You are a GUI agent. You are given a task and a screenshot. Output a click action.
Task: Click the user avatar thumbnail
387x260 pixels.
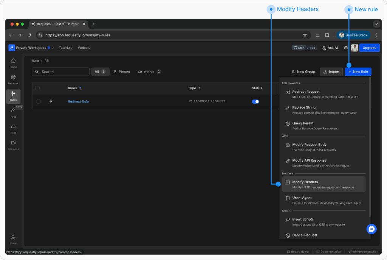[354, 48]
